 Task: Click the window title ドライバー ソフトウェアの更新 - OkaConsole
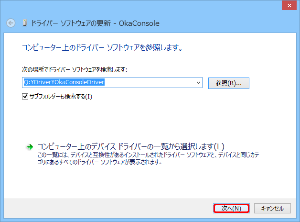point(95,23)
